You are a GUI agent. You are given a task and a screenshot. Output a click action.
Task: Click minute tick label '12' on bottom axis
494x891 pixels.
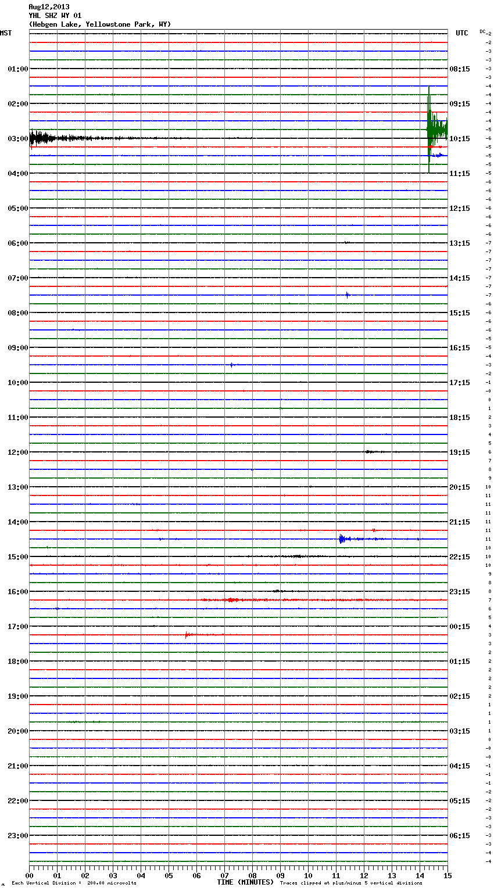(x=364, y=875)
